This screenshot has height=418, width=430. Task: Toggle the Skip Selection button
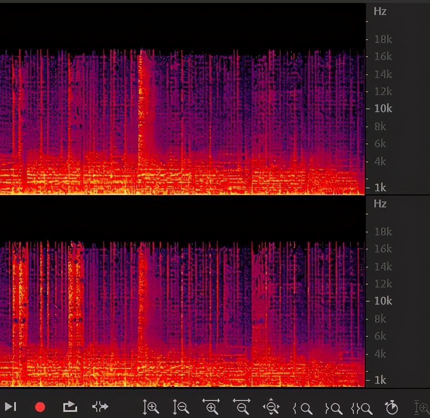click(x=100, y=406)
